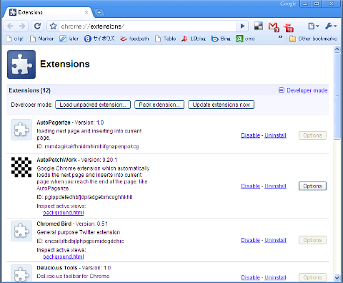
Task: Open the Other bookmarks folder
Action: [313, 39]
